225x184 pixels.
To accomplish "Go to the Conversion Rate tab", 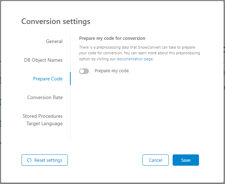I will tap(45, 97).
